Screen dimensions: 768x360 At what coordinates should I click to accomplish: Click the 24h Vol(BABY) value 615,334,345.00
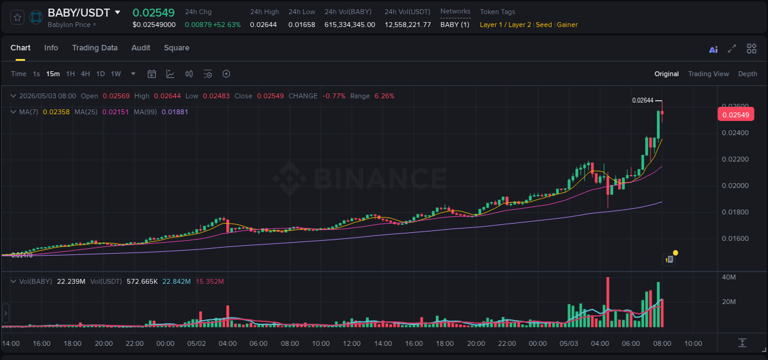tap(350, 25)
